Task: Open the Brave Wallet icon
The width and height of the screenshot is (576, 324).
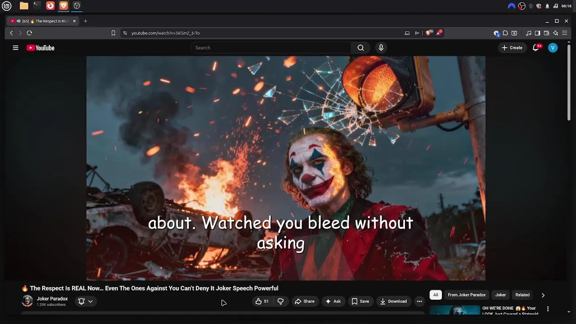Action: [x=546, y=33]
